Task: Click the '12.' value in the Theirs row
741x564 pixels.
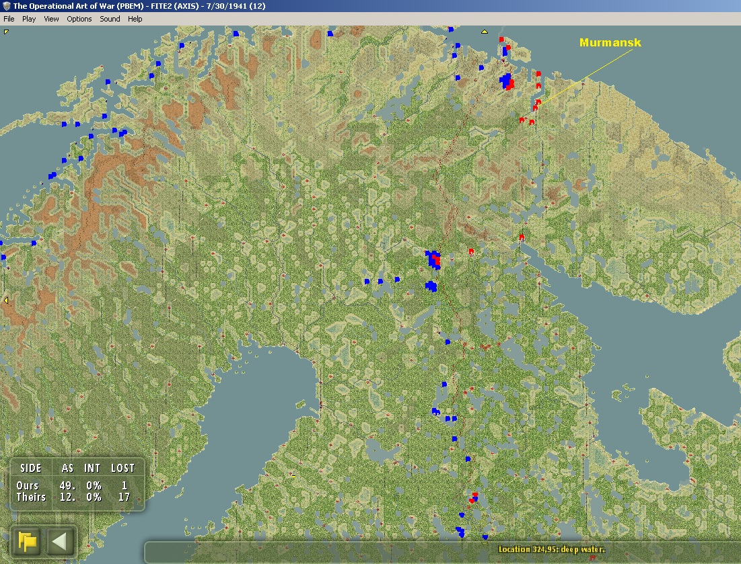Action: click(67, 497)
